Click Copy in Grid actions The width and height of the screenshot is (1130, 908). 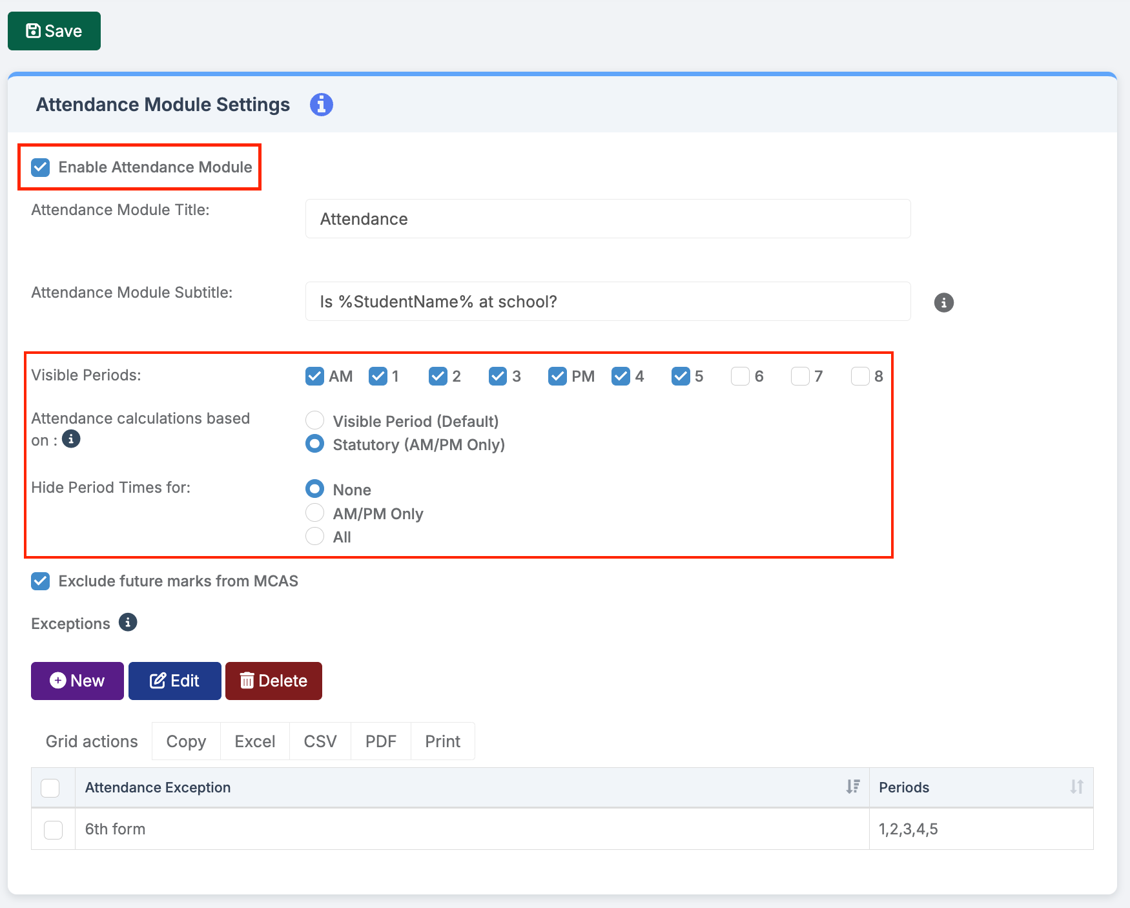186,741
